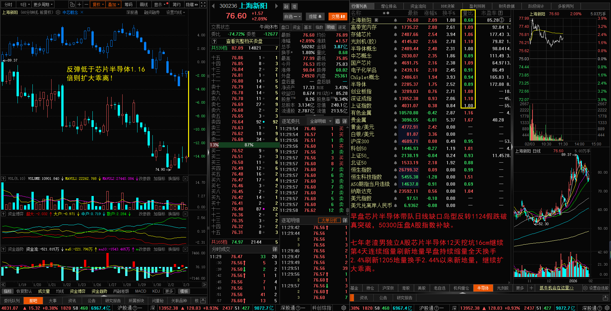Screen dimensions: 611x311
Task: Toggle the 资金趋势 indicator
Action: 99,291
